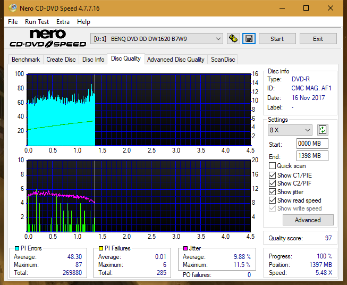The height and width of the screenshot is (285, 347).
Task: Expand the 8 X speed dropdown
Action: click(x=290, y=130)
